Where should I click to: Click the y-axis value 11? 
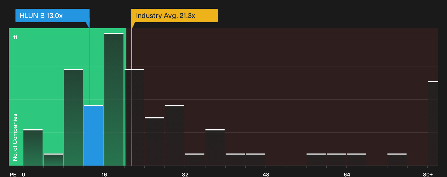click(15, 37)
